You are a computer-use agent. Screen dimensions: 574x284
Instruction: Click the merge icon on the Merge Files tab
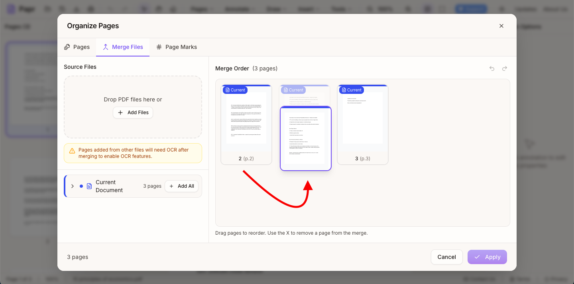[x=105, y=47]
